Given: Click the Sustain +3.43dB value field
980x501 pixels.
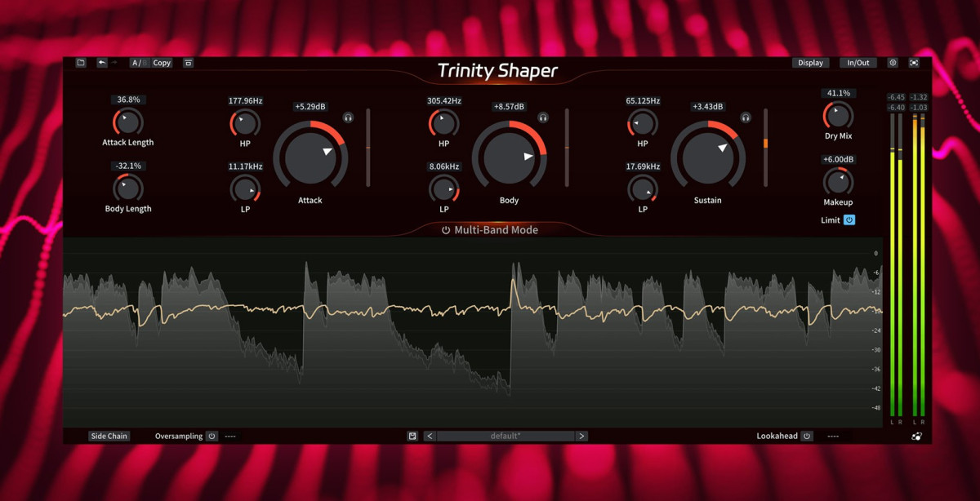Looking at the screenshot, I should point(708,107).
